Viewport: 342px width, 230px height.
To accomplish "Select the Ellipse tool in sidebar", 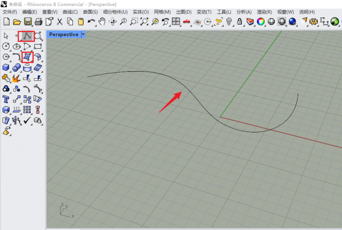I will (17, 46).
